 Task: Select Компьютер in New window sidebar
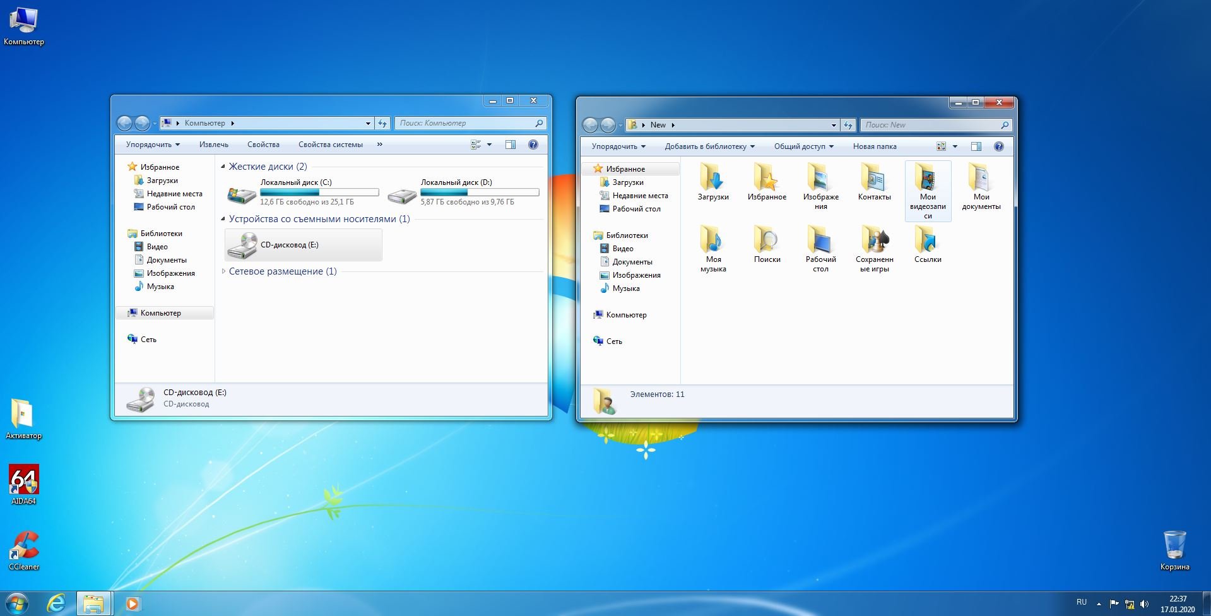626,315
